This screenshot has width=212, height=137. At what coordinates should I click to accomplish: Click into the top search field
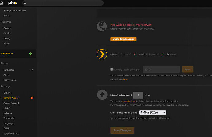click(63, 3)
